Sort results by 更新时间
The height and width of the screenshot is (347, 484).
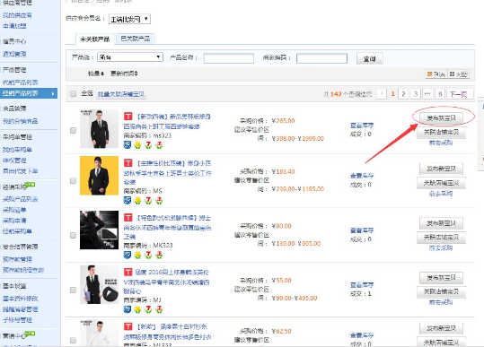point(124,74)
